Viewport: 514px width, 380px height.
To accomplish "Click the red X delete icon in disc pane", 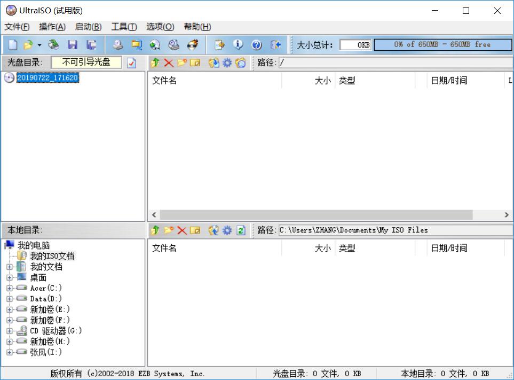I will pyautogui.click(x=169, y=63).
